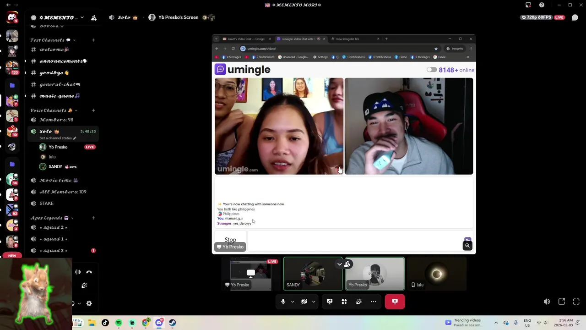Viewport: 586px width, 330px height.
Task: Show hidden system tray icons chevron
Action: click(496, 323)
